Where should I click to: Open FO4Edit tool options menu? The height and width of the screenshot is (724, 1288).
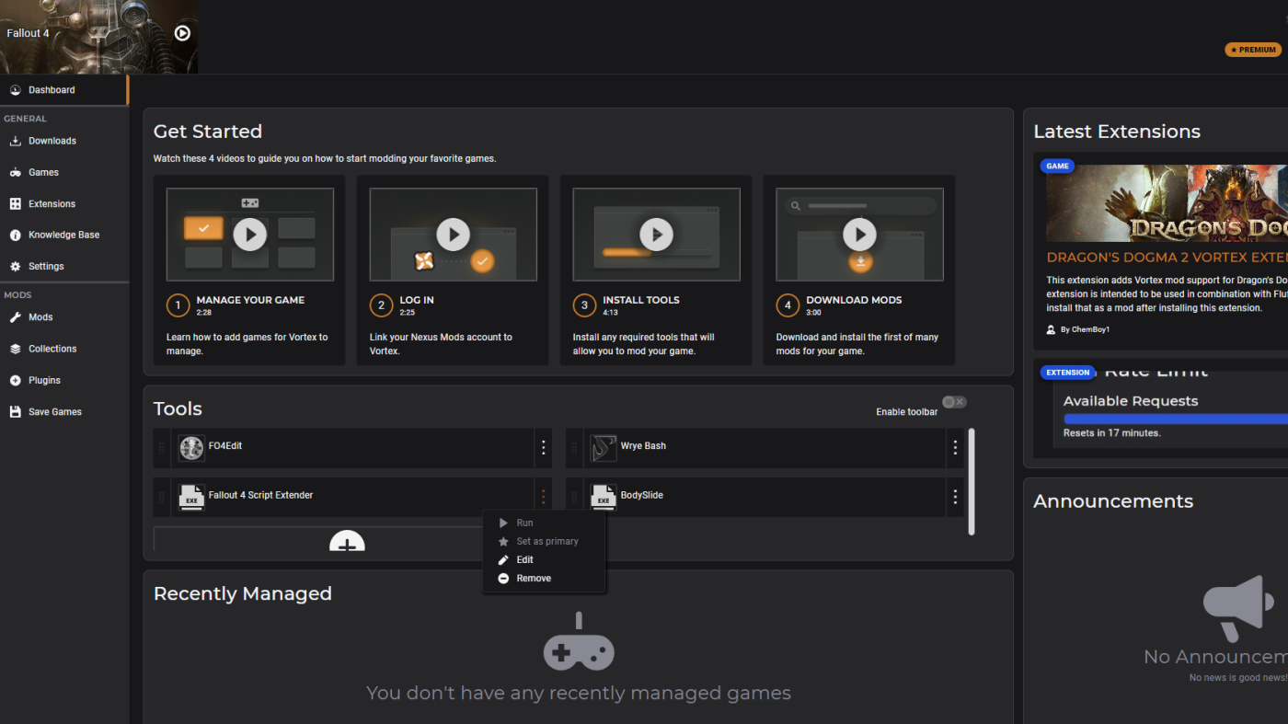544,447
